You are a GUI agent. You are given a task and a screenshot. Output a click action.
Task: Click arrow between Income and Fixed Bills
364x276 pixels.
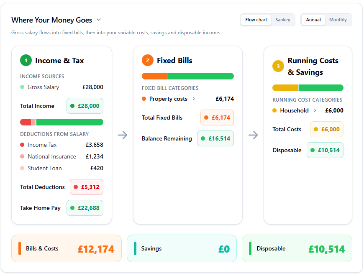(123, 135)
